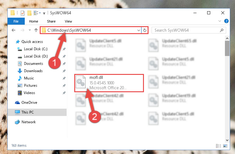
Task: Click the Search SysWOW64 input field
Action: [187, 30]
